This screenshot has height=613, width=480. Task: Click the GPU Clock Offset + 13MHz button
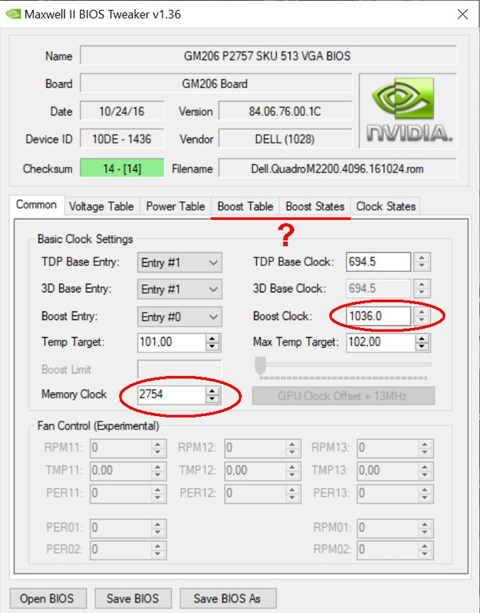pyautogui.click(x=343, y=396)
